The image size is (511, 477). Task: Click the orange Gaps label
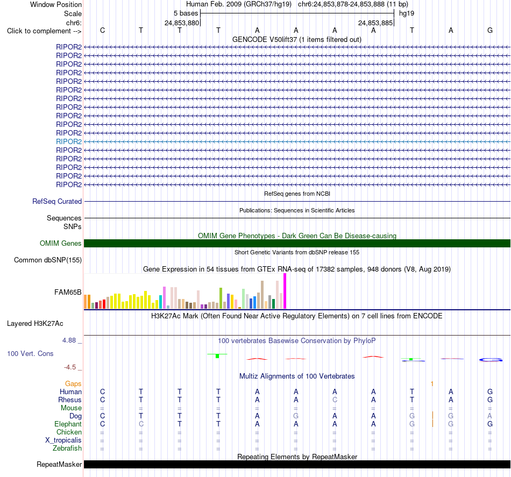click(73, 384)
